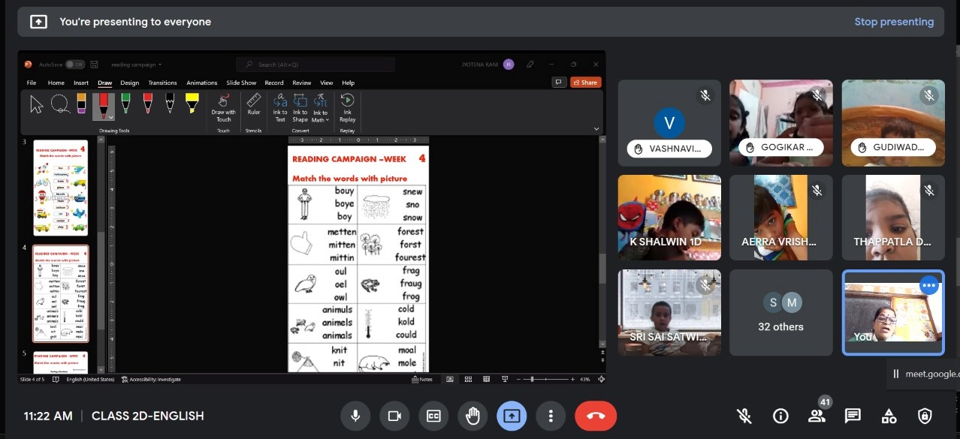This screenshot has height=439, width=960.
Task: Click Notes in the status bar
Action: (x=423, y=379)
